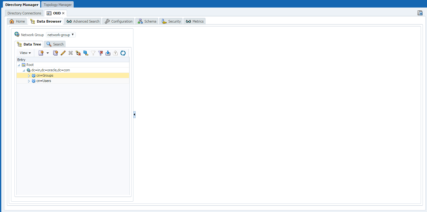This screenshot has width=427, height=212.
Task: Select the Root entry row
Action: click(x=73, y=65)
